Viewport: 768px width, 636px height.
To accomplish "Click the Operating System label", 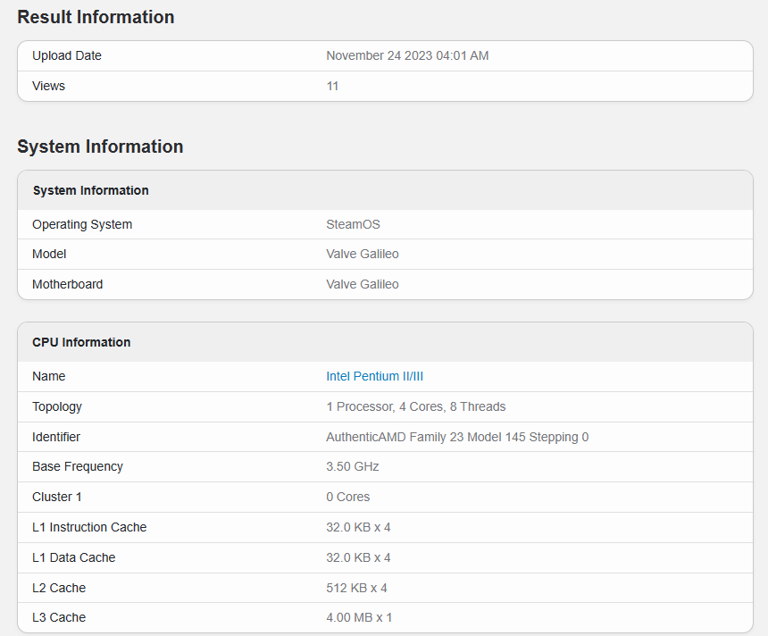I will click(x=82, y=224).
